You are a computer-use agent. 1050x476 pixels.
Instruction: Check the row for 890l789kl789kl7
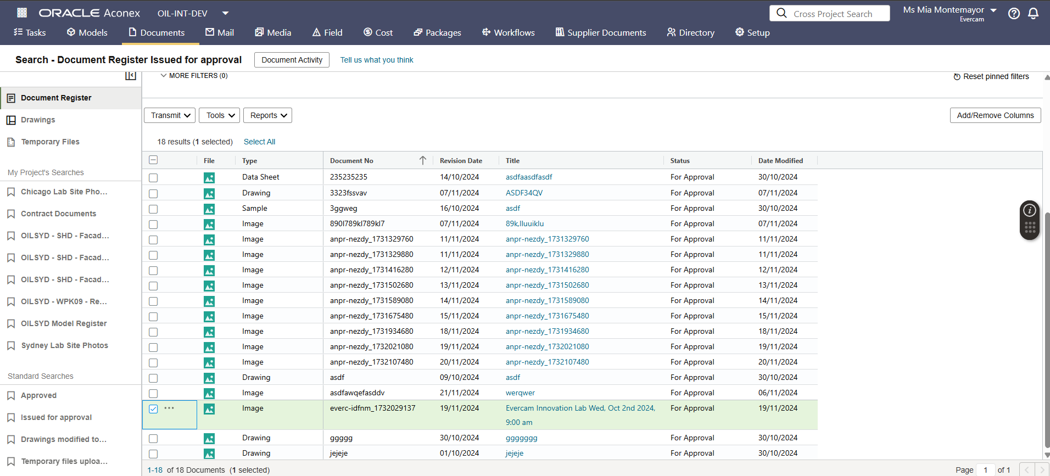coord(153,225)
